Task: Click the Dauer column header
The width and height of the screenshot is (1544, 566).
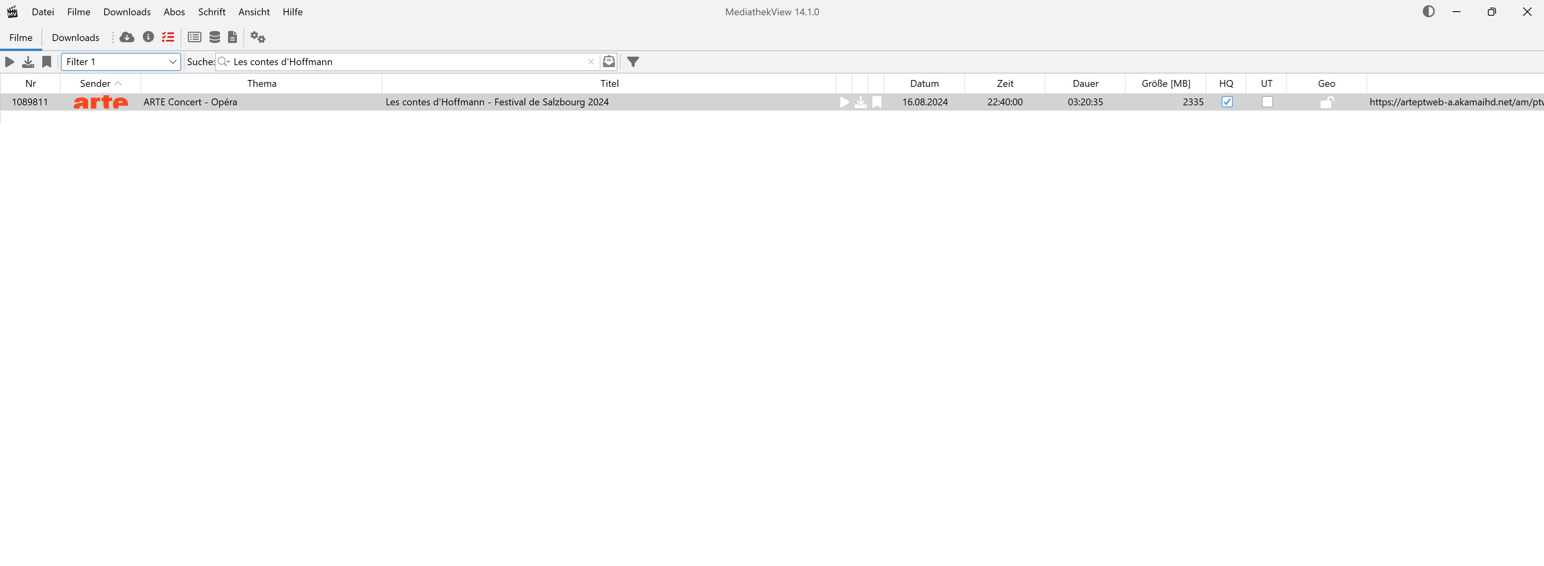Action: (1086, 83)
